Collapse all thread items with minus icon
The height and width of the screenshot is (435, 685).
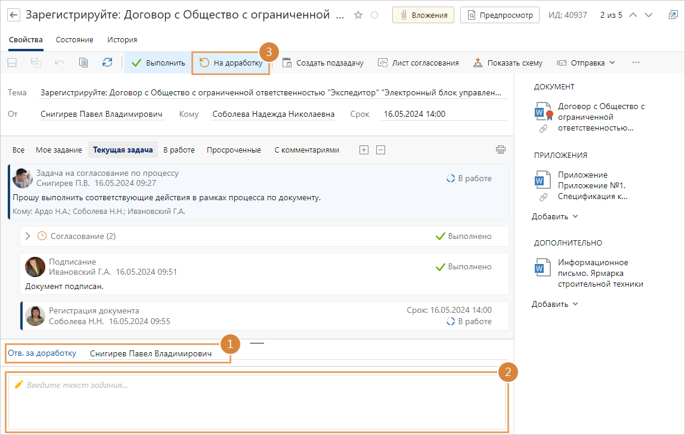380,150
